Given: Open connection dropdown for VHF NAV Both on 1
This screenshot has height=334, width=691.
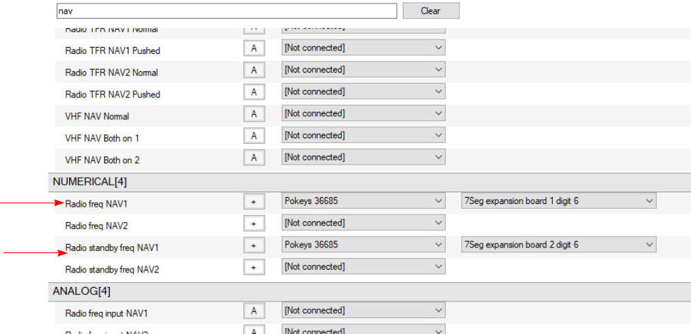Looking at the screenshot, I should coord(363,136).
